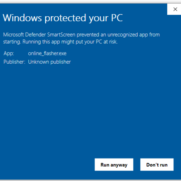The image size is (181, 181).
Task: Click the Unknown publisher text
Action: [x=49, y=62]
